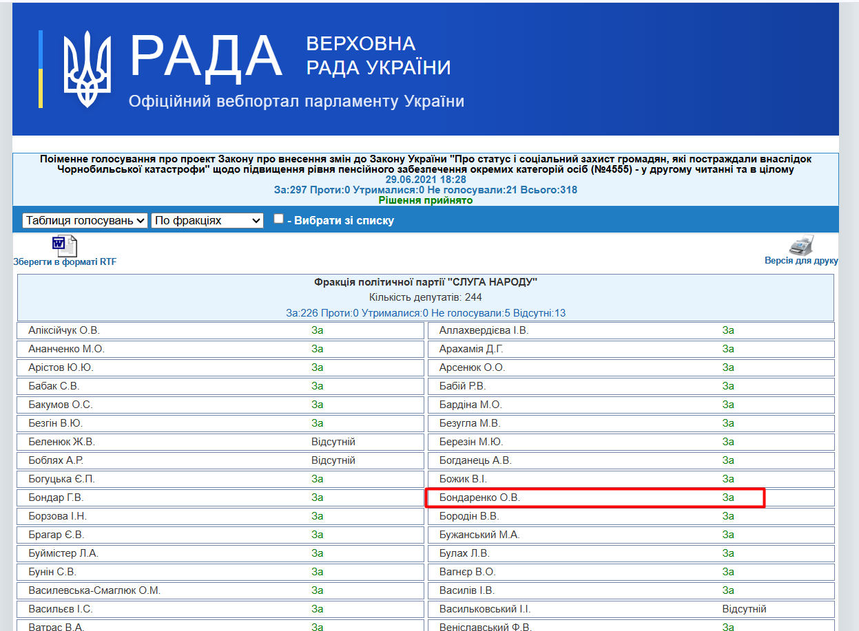Screen dimensions: 859x631
Task: Open the 'Таблиця голосувань' dropdown
Action: (85, 220)
